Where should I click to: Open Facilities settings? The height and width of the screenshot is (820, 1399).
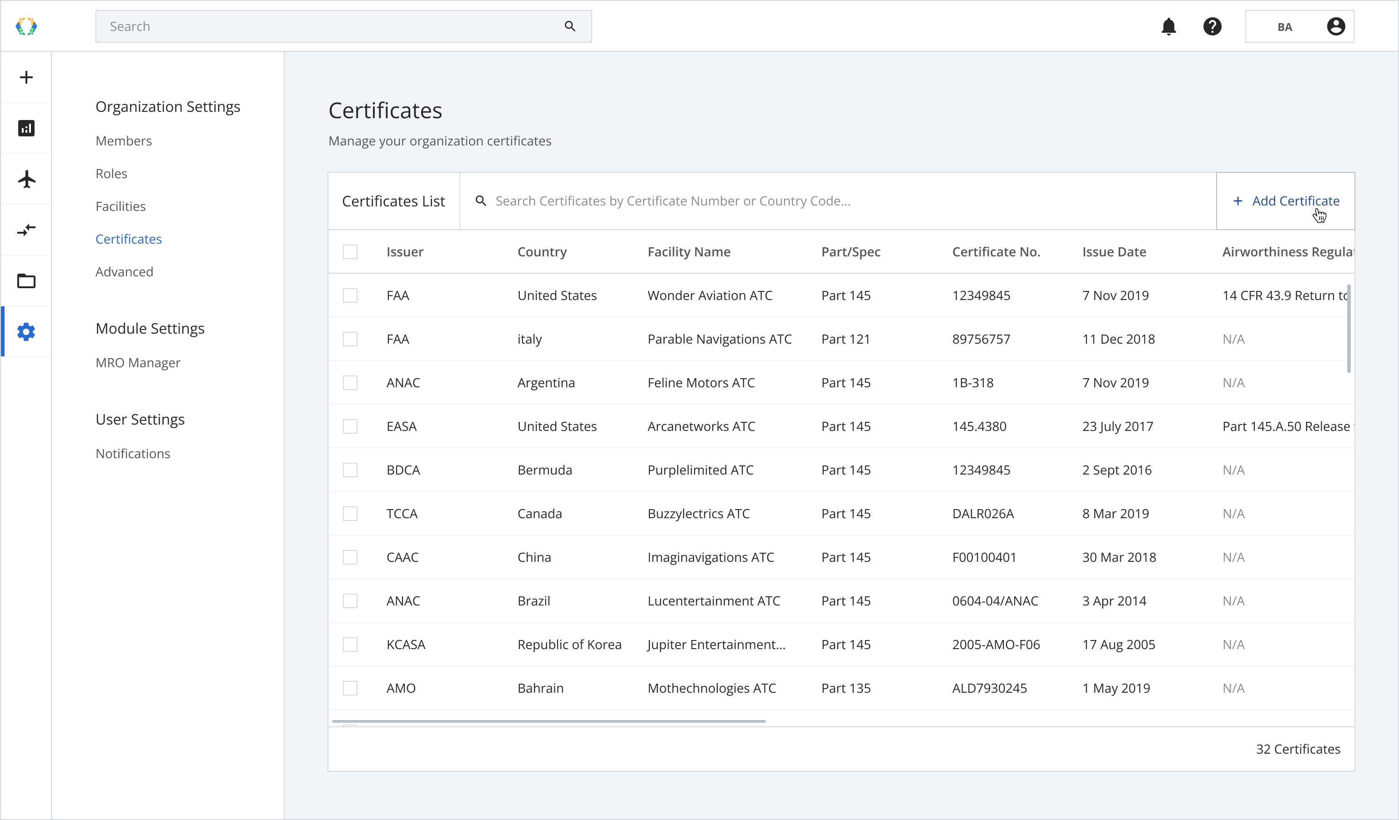click(x=121, y=206)
